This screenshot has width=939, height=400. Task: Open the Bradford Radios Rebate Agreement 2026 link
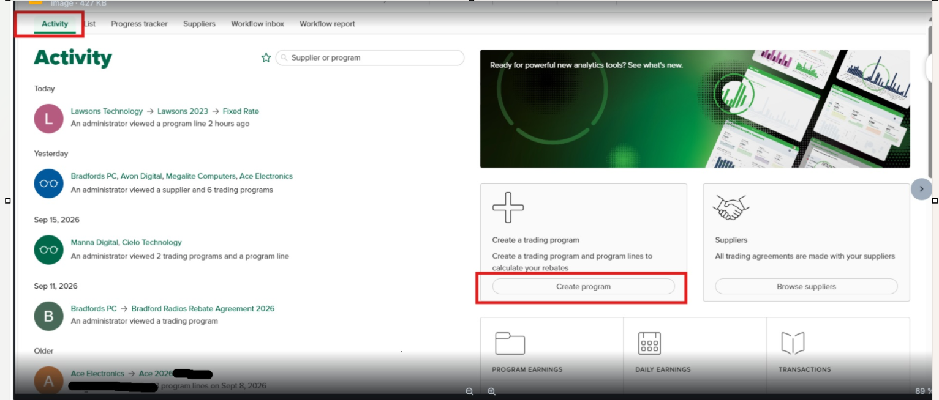pyautogui.click(x=203, y=309)
